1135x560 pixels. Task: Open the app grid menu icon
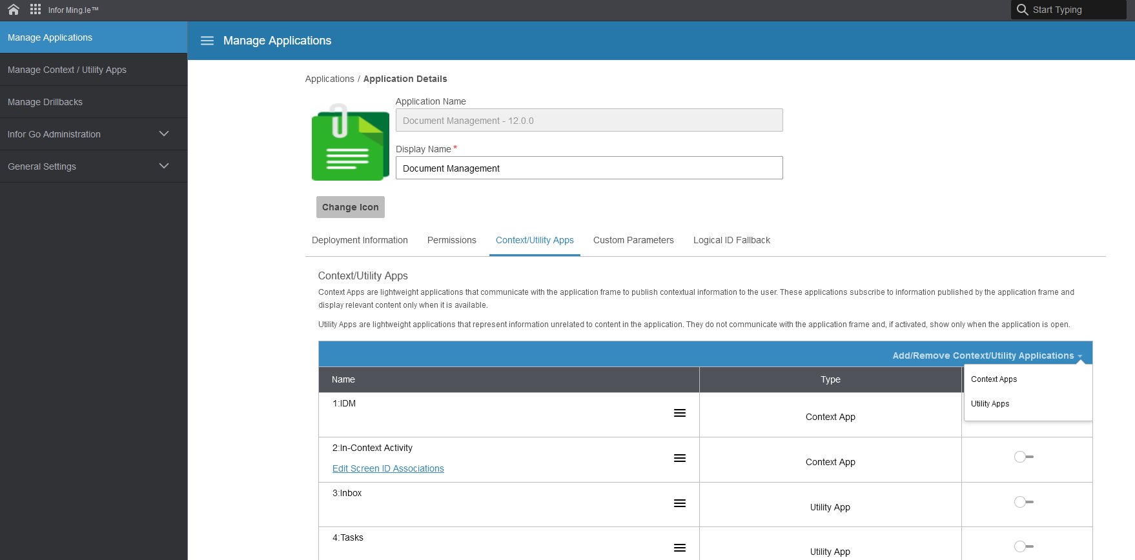pyautogui.click(x=36, y=10)
